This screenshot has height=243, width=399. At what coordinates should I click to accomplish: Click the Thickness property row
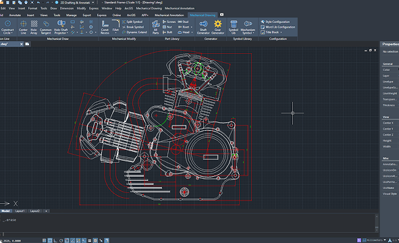(x=390, y=105)
